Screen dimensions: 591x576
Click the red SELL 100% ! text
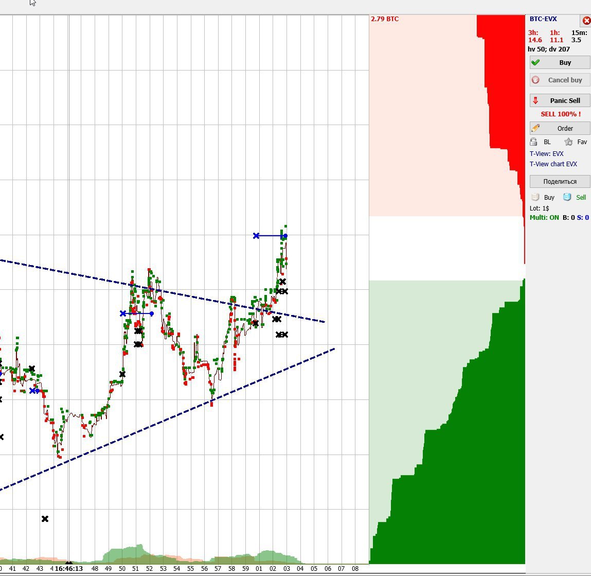tap(560, 114)
